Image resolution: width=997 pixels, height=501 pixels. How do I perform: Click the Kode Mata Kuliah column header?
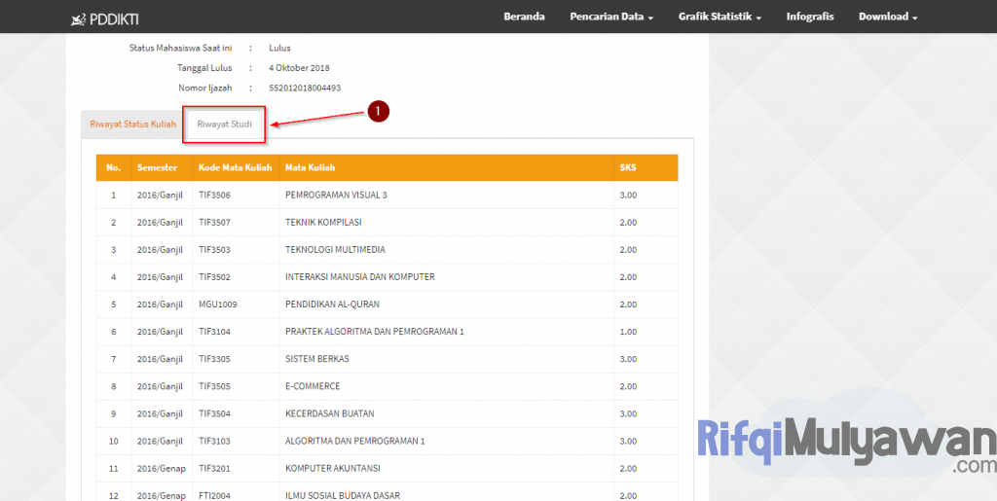point(236,167)
